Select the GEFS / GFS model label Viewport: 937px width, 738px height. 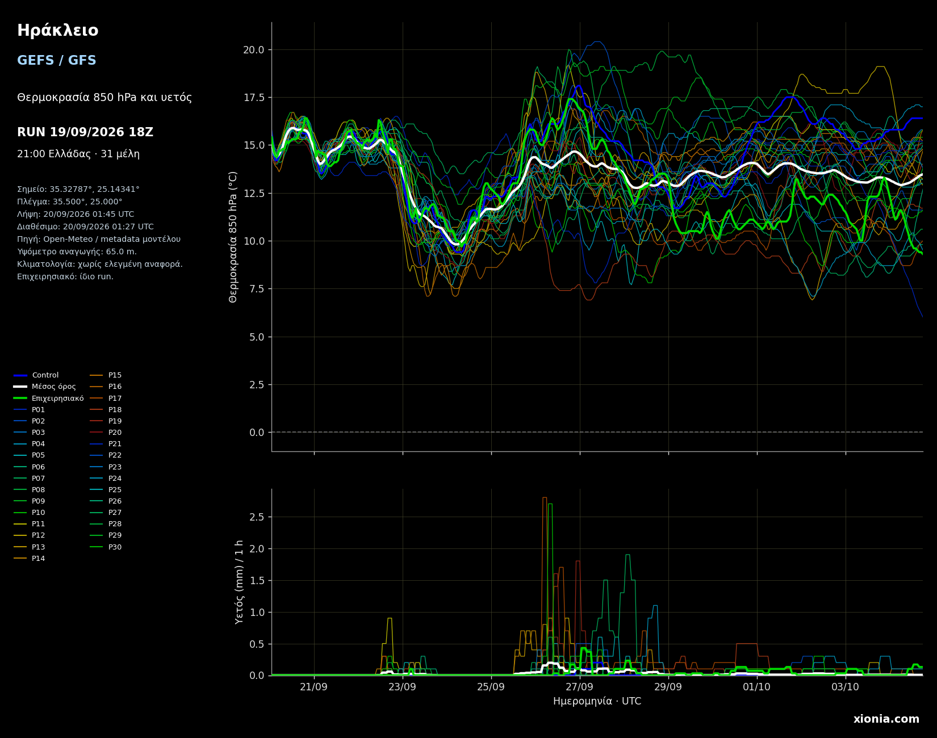[x=57, y=61]
